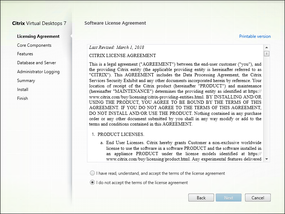Select the Install step in sidebar

[x=22, y=90]
